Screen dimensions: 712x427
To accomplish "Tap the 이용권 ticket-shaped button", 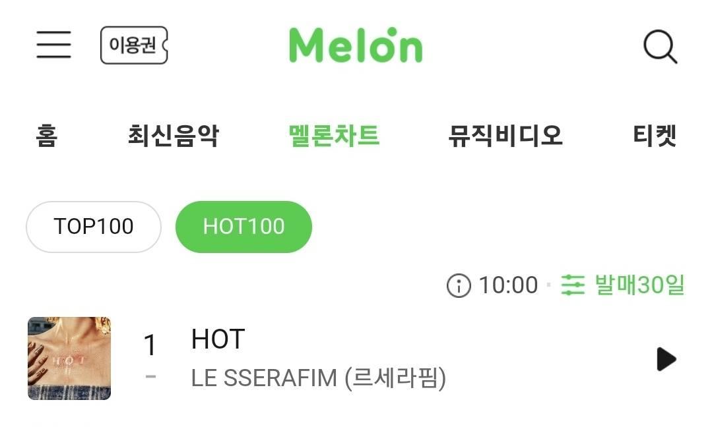I will tap(134, 45).
